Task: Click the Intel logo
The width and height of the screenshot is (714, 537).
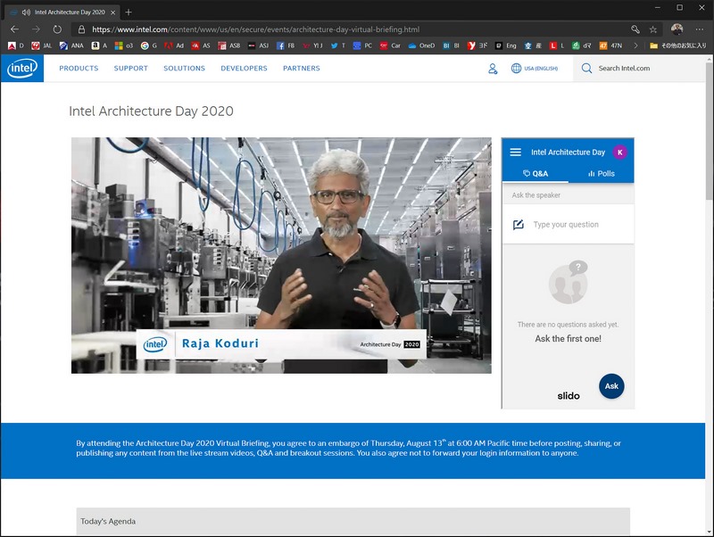Action: (x=21, y=69)
